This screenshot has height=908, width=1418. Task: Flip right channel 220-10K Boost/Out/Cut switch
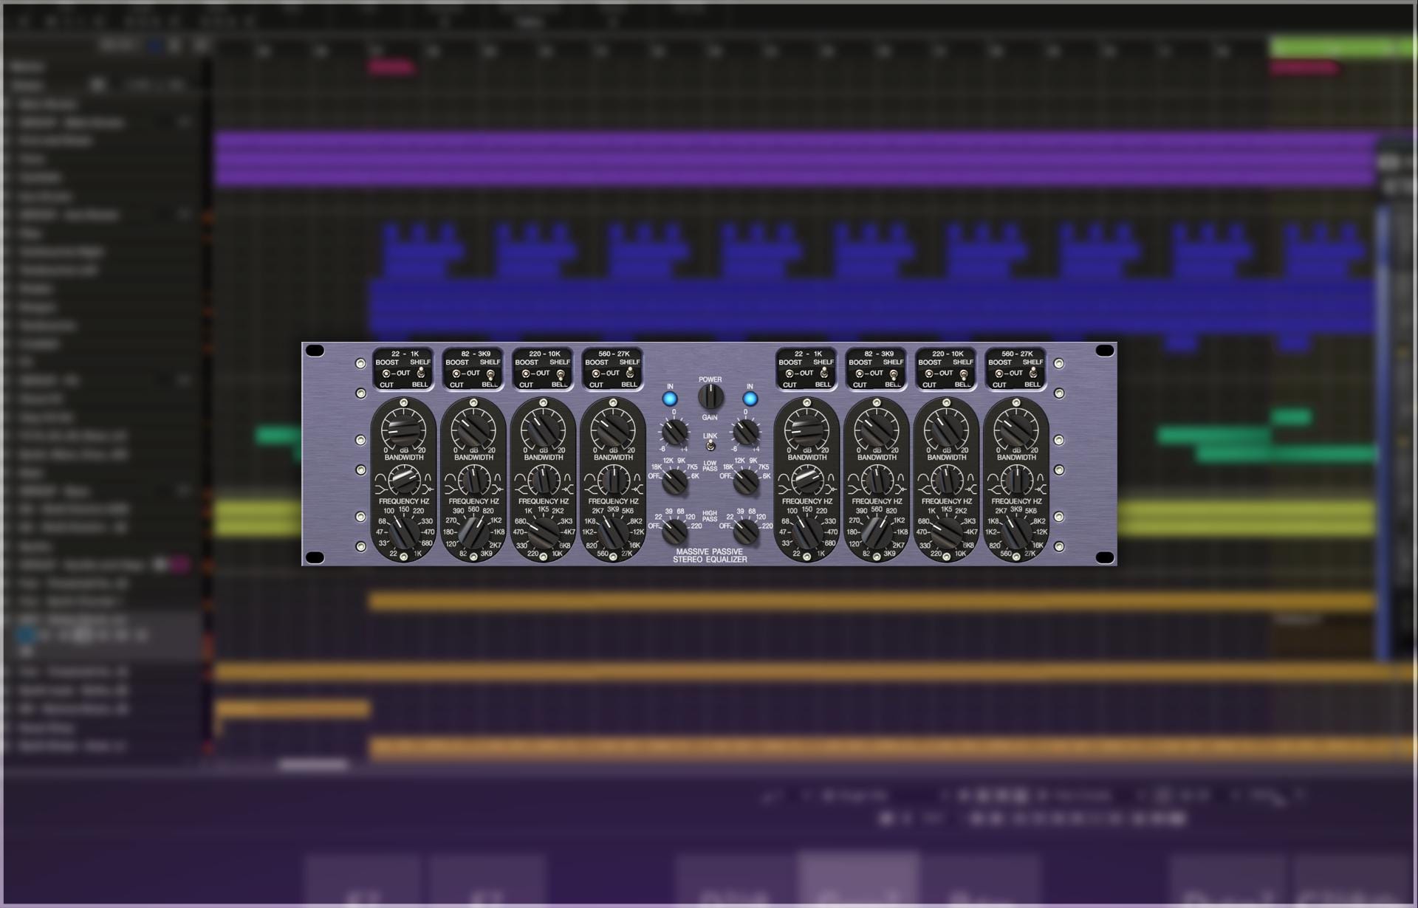click(x=928, y=374)
